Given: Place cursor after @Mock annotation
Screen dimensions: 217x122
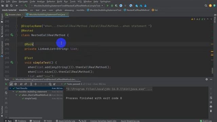Looking at the screenshot, I should [x=33, y=44].
